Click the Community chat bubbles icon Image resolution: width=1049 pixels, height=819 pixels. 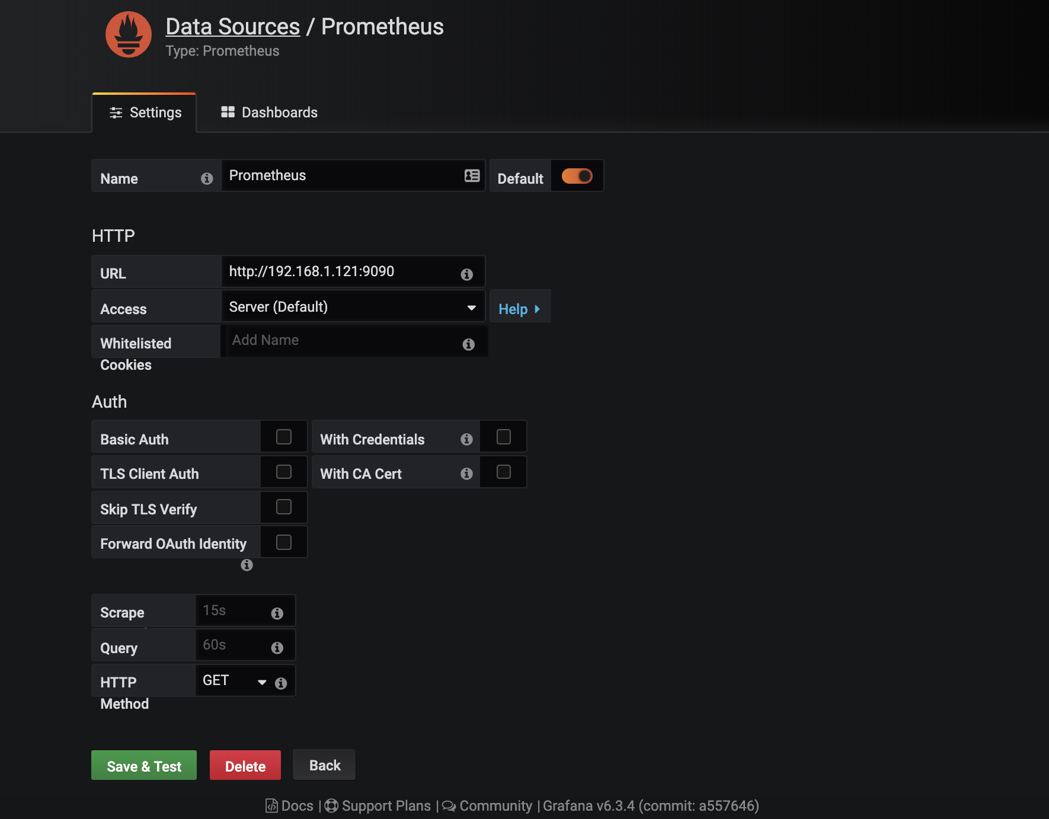449,806
